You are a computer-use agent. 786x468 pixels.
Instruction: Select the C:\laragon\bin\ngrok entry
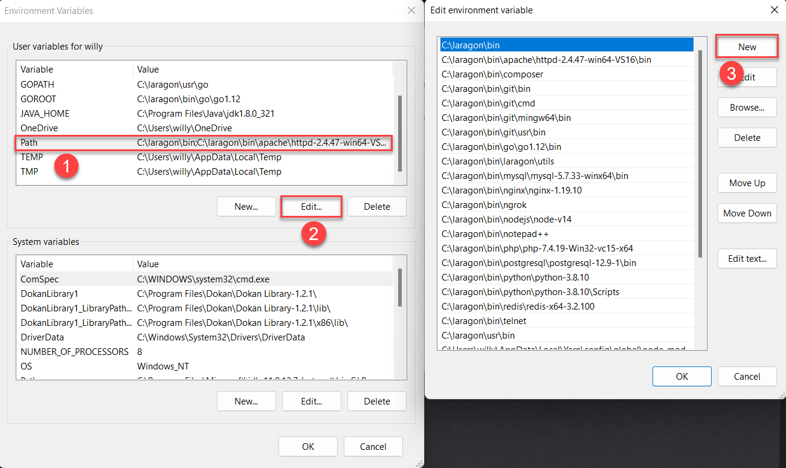(566, 205)
